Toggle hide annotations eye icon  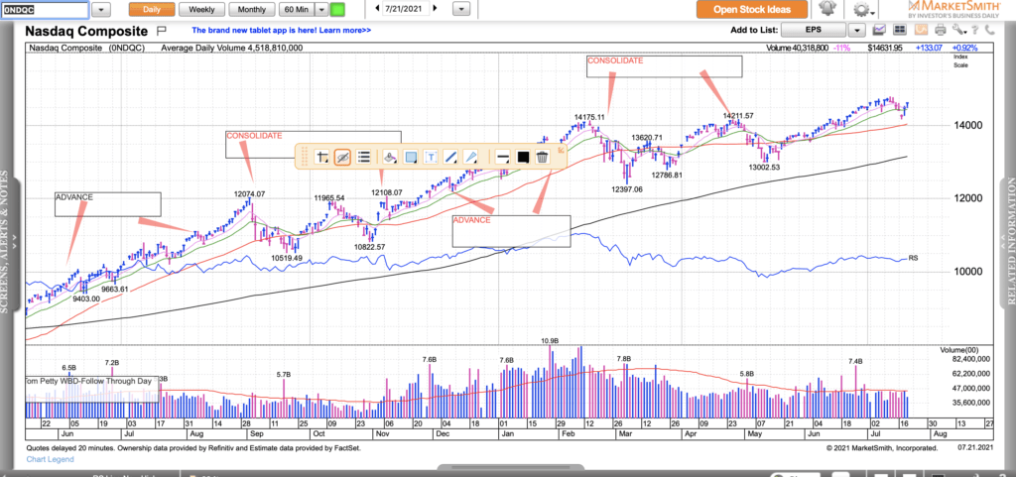[342, 157]
